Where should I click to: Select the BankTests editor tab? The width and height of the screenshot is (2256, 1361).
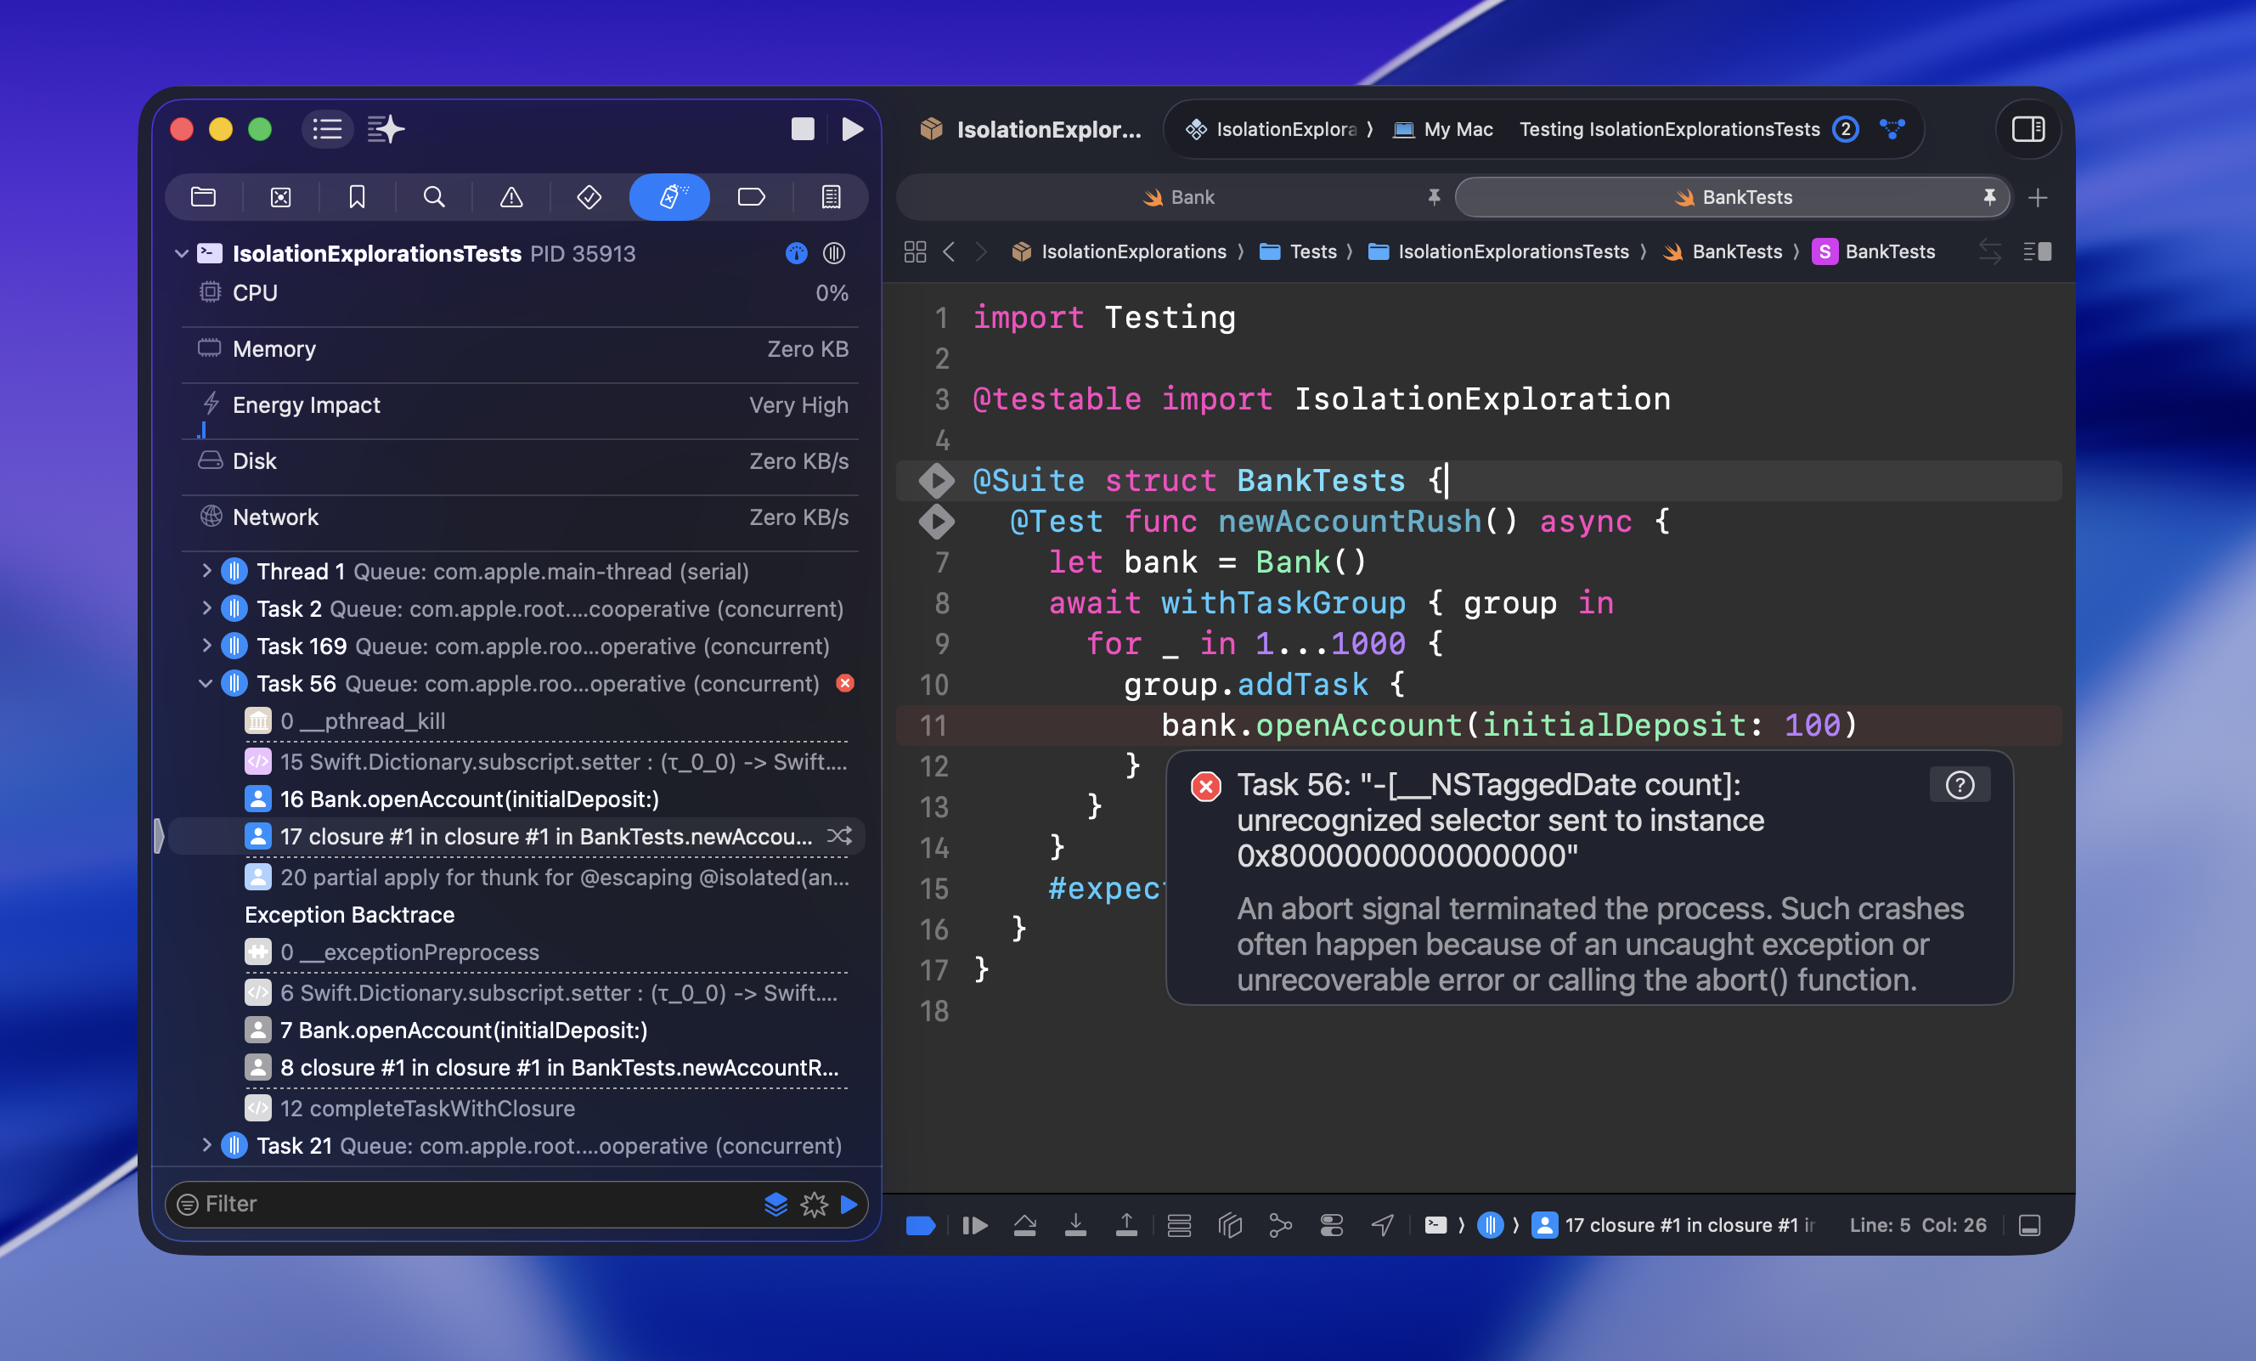(x=1734, y=197)
